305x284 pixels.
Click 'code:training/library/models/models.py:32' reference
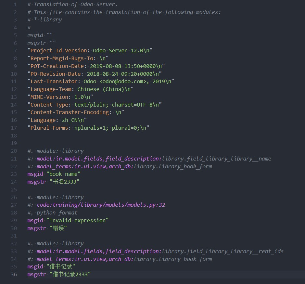coord(101,205)
